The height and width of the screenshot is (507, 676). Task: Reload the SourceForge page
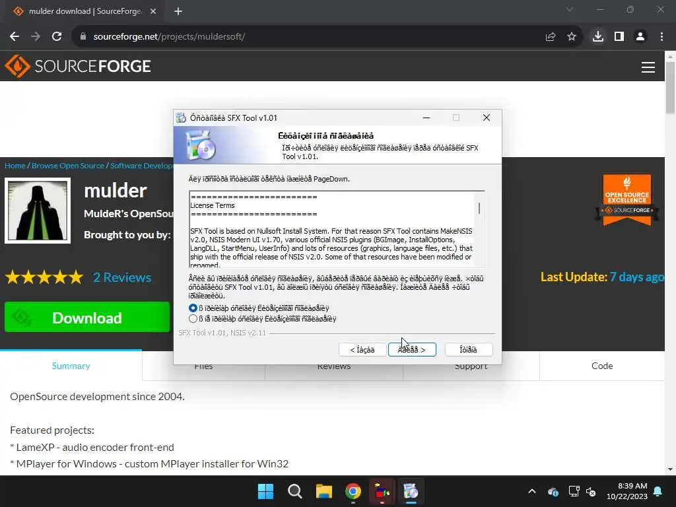(57, 37)
